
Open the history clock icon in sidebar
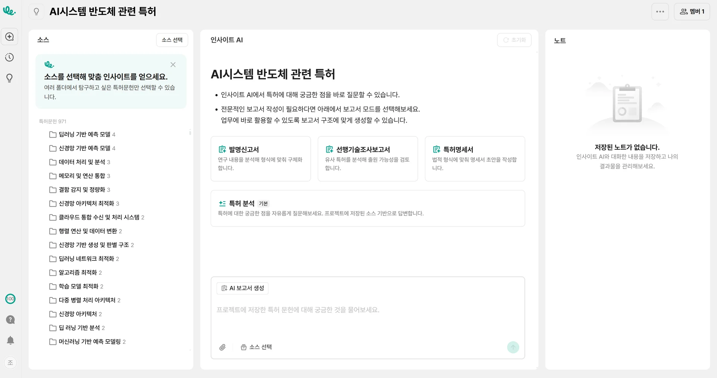tap(10, 57)
